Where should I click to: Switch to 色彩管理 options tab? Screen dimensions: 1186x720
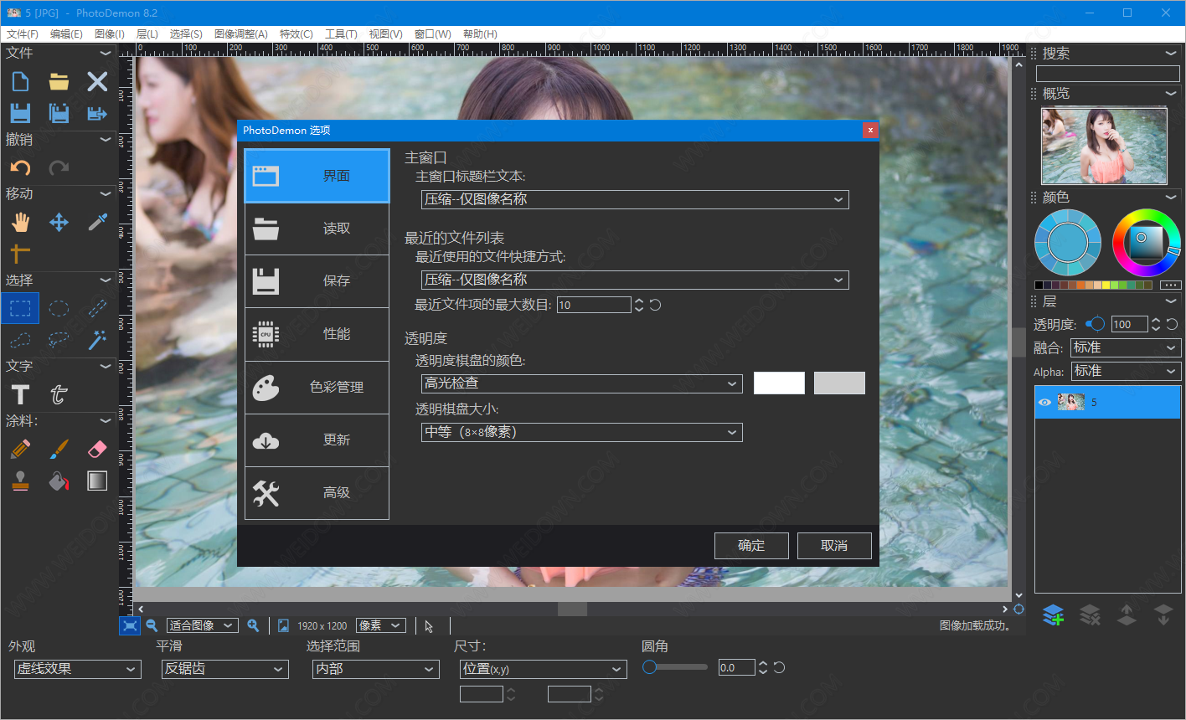pos(317,388)
